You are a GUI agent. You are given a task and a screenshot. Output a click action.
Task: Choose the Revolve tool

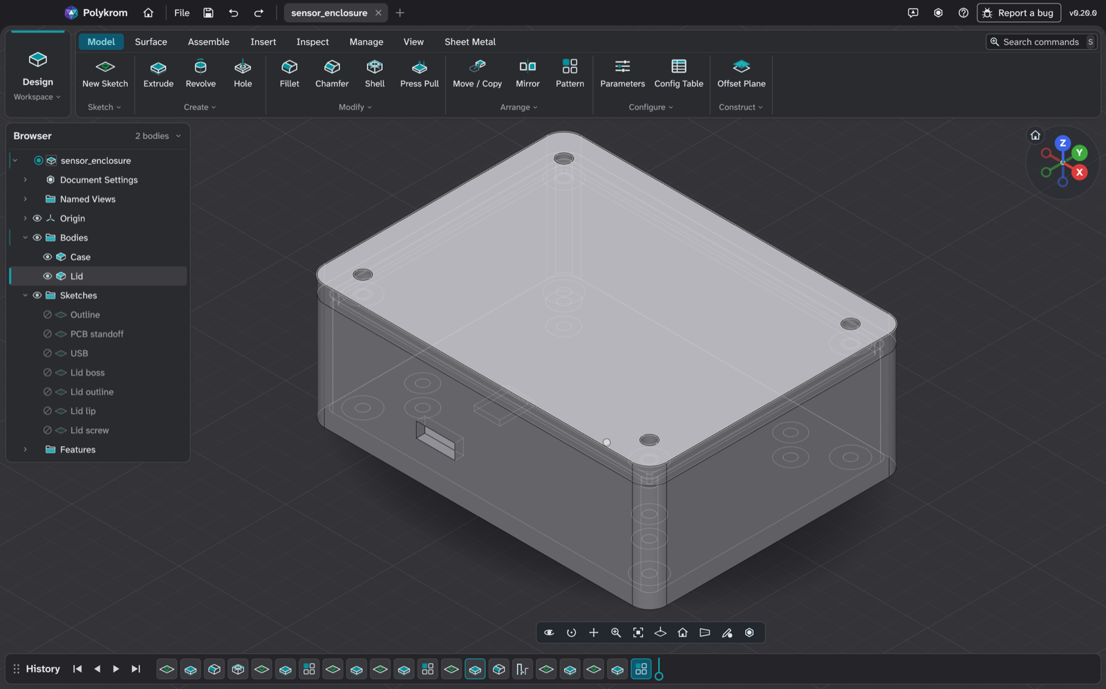[200, 74]
